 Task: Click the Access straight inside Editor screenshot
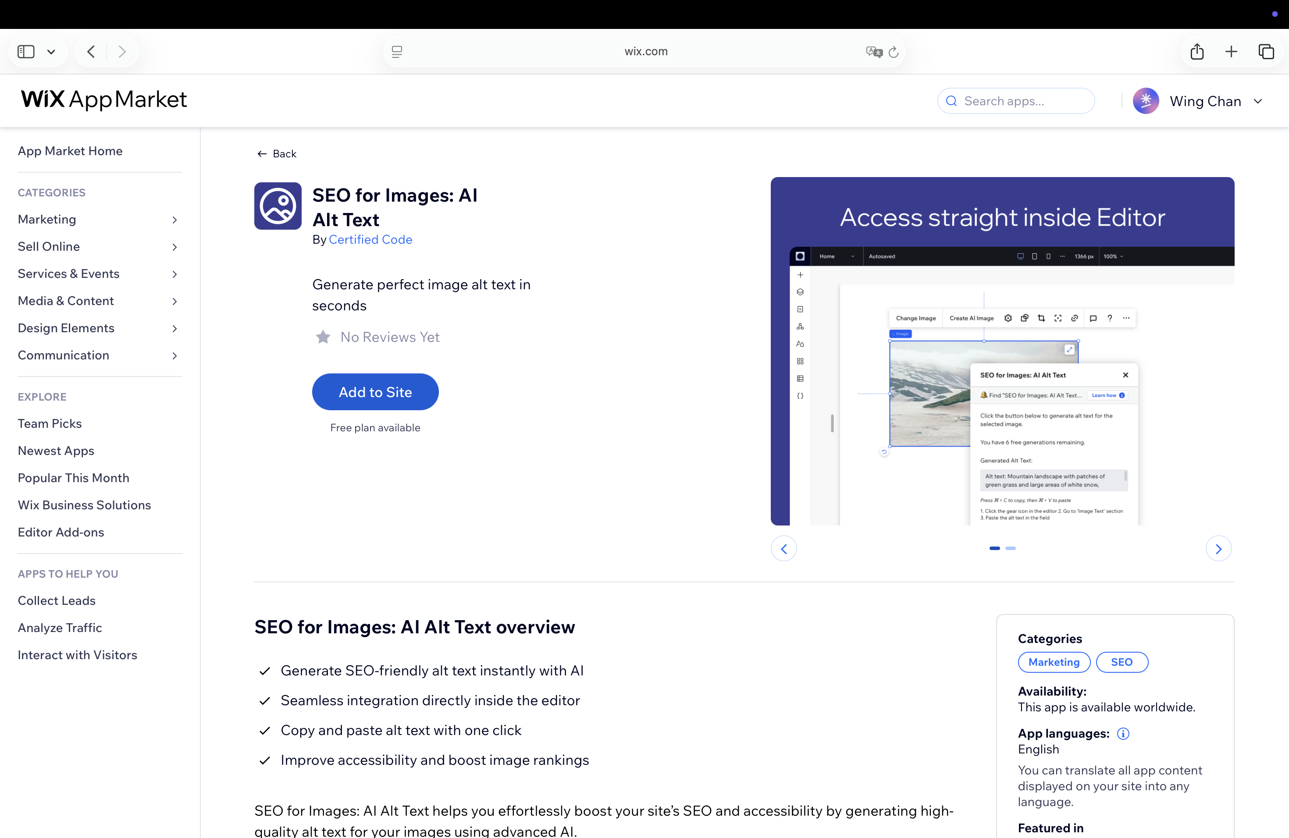[1003, 351]
